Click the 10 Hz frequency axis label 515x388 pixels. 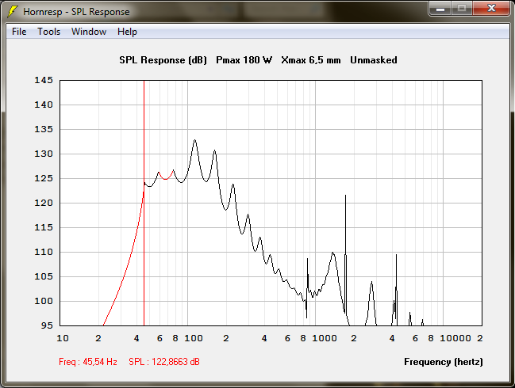63,338
